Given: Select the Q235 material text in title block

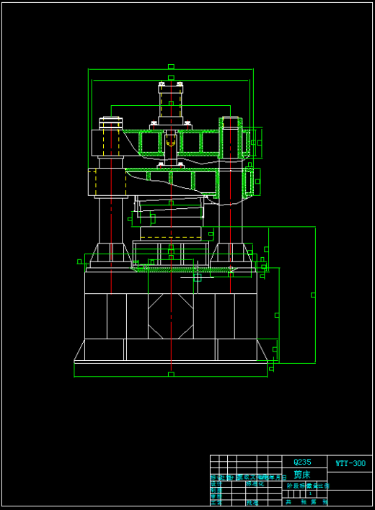Looking at the screenshot, I should tap(302, 462).
